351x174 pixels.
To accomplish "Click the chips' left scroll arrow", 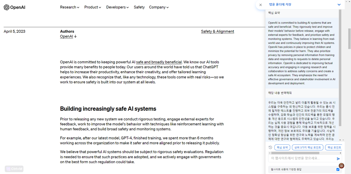I will pos(270,153).
